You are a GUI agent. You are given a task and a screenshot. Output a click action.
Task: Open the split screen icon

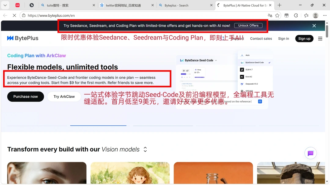pyautogui.click(x=286, y=15)
